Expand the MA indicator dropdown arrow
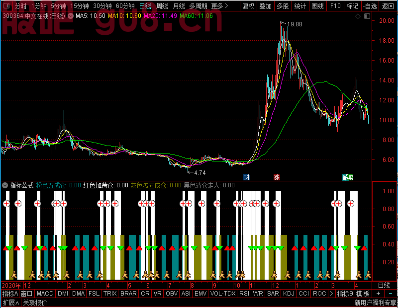Viewport: 398px width, 308px height. coord(71,16)
